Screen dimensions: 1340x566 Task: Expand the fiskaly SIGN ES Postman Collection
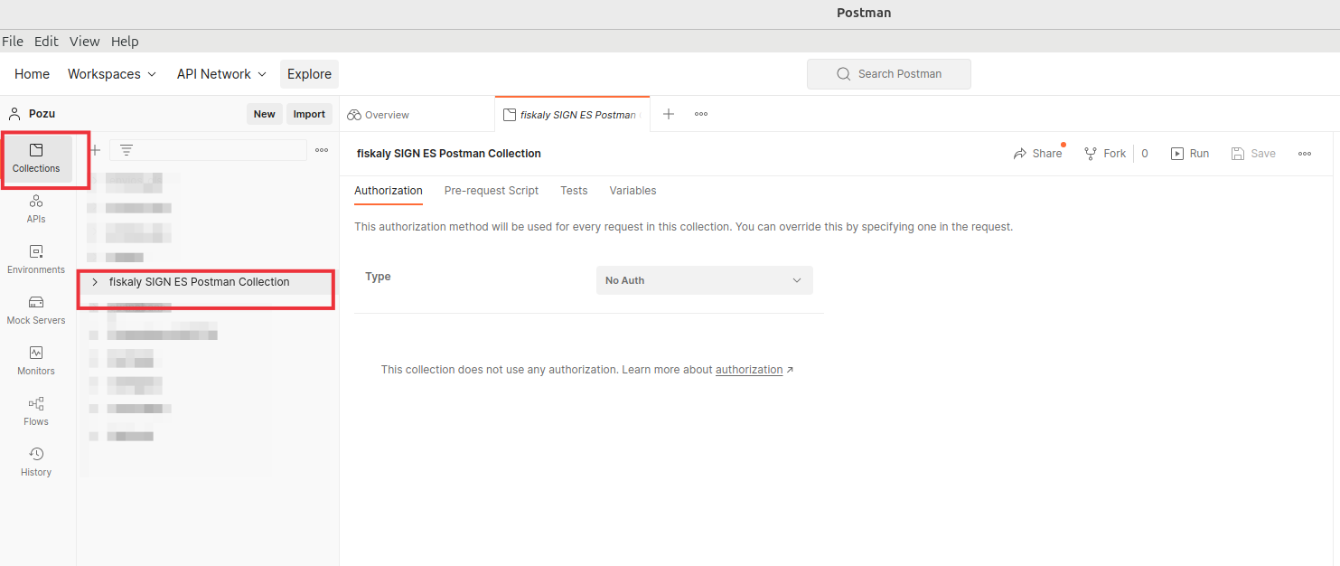(95, 282)
